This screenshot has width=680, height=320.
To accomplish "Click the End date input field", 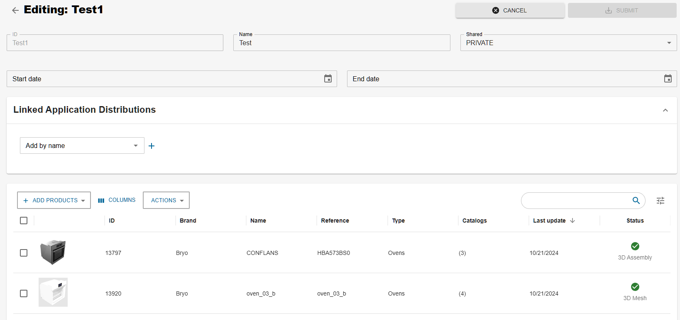I will [x=512, y=79].
